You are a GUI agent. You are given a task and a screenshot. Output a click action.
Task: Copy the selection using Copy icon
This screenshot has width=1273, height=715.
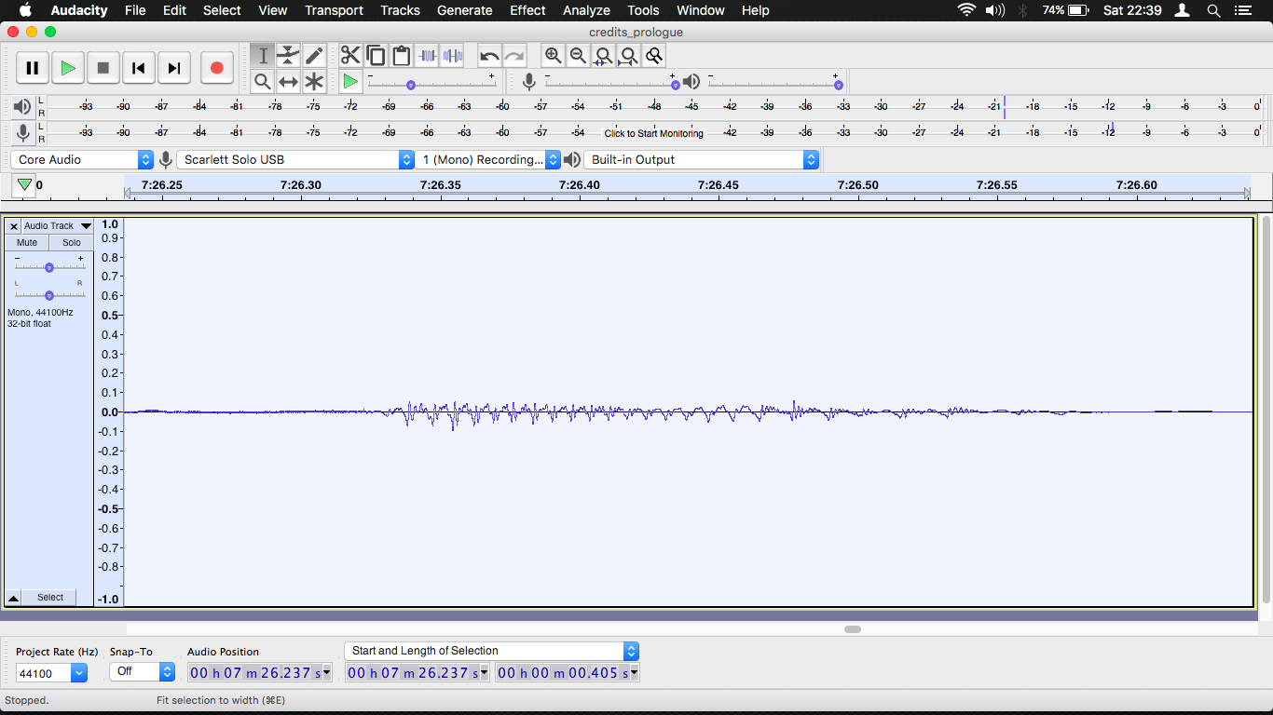tap(376, 56)
